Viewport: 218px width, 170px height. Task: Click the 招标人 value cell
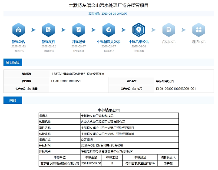pyautogui.click(x=129, y=116)
